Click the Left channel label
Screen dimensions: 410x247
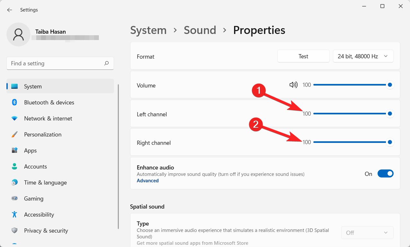152,114
